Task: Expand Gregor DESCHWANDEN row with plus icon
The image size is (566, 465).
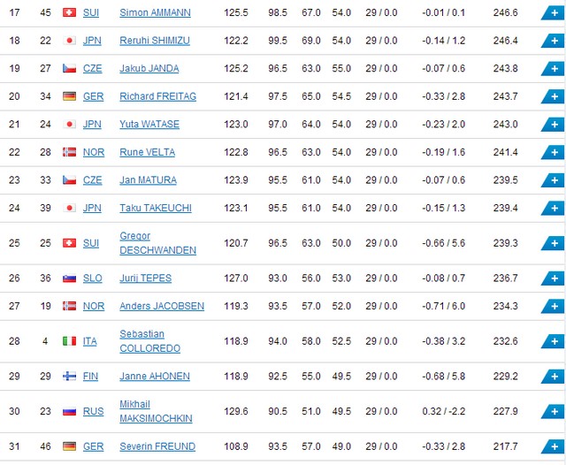Action: [553, 243]
